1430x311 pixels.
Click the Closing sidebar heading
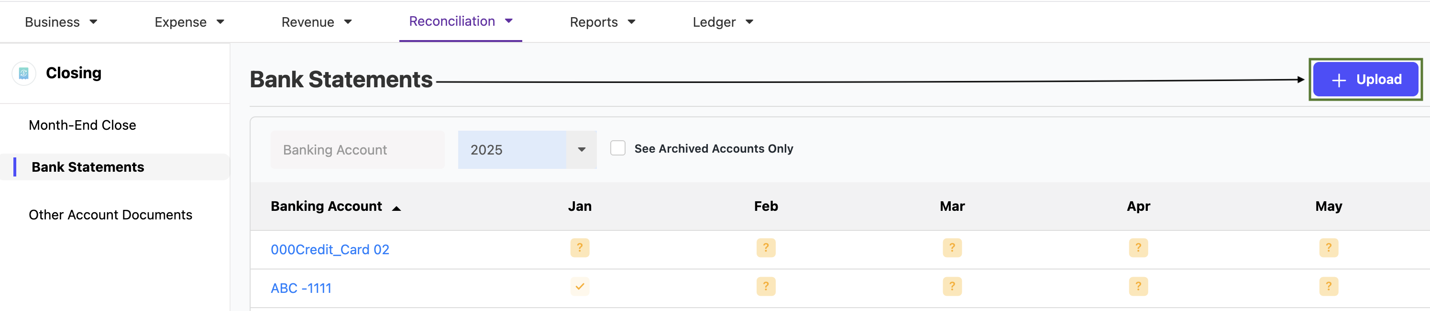pyautogui.click(x=74, y=73)
